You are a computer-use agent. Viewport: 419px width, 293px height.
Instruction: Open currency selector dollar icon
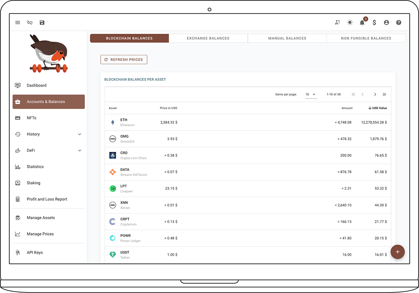374,22
